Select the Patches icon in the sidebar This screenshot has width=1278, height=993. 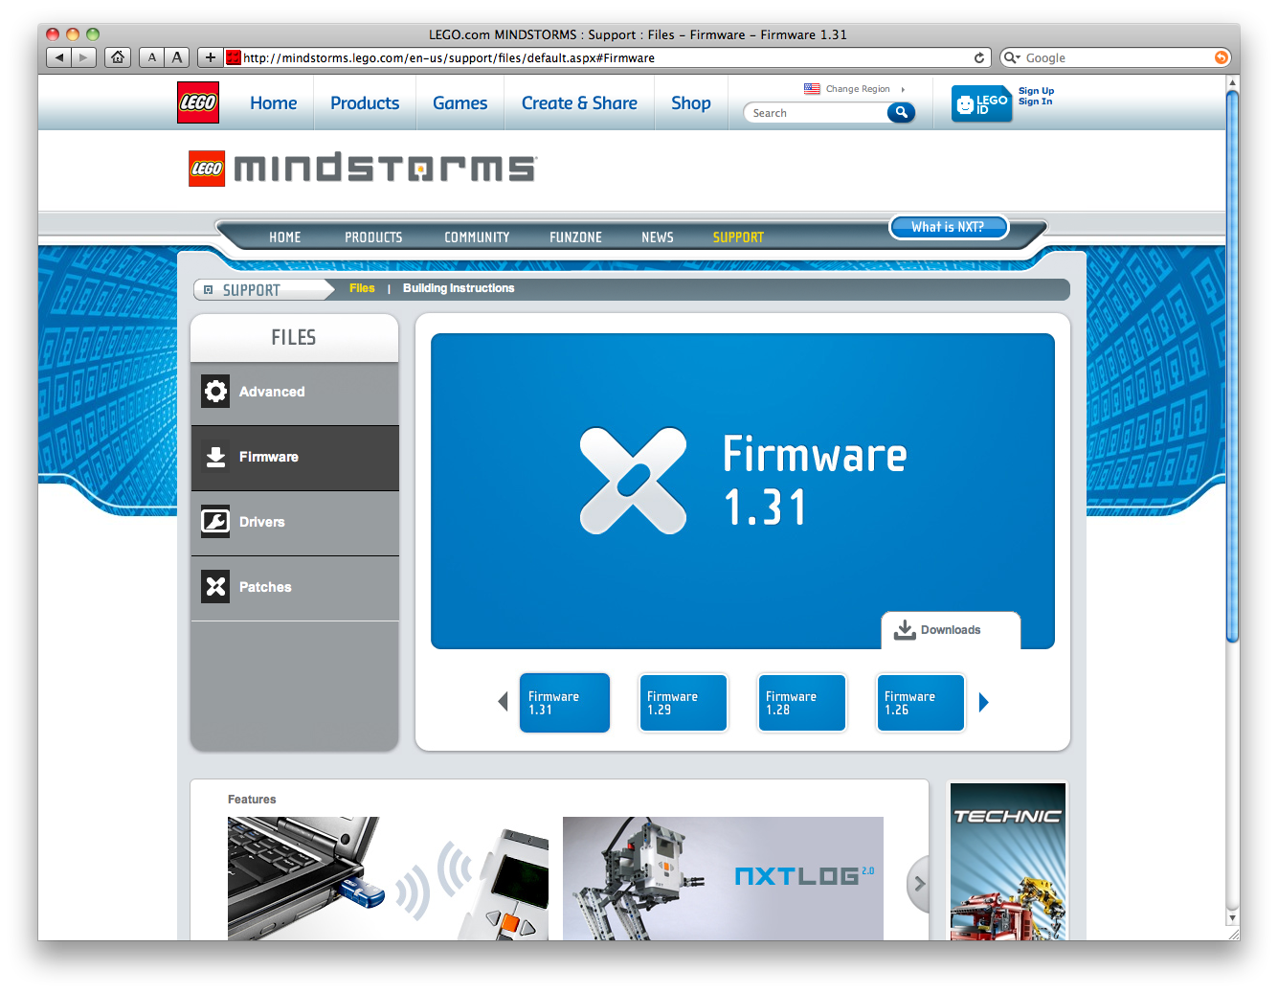tap(215, 587)
